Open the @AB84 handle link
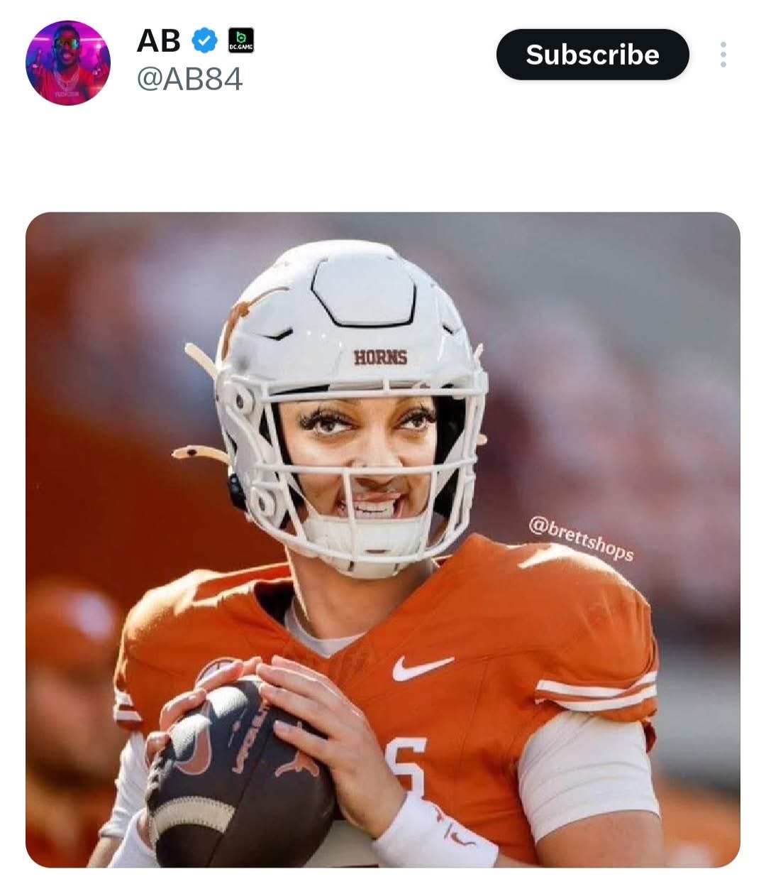This screenshot has height=884, width=766. click(189, 80)
